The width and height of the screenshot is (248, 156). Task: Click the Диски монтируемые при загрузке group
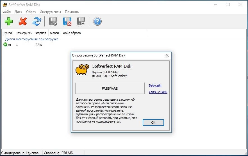coord(32,39)
